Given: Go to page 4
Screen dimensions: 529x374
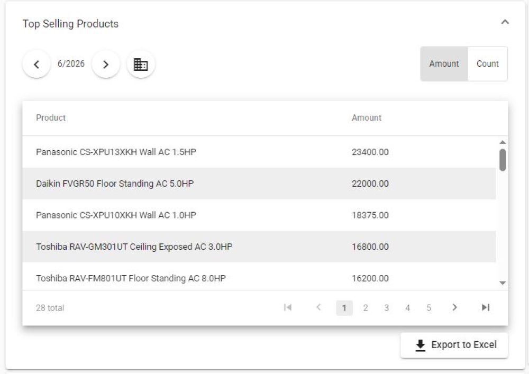Looking at the screenshot, I should coord(407,308).
